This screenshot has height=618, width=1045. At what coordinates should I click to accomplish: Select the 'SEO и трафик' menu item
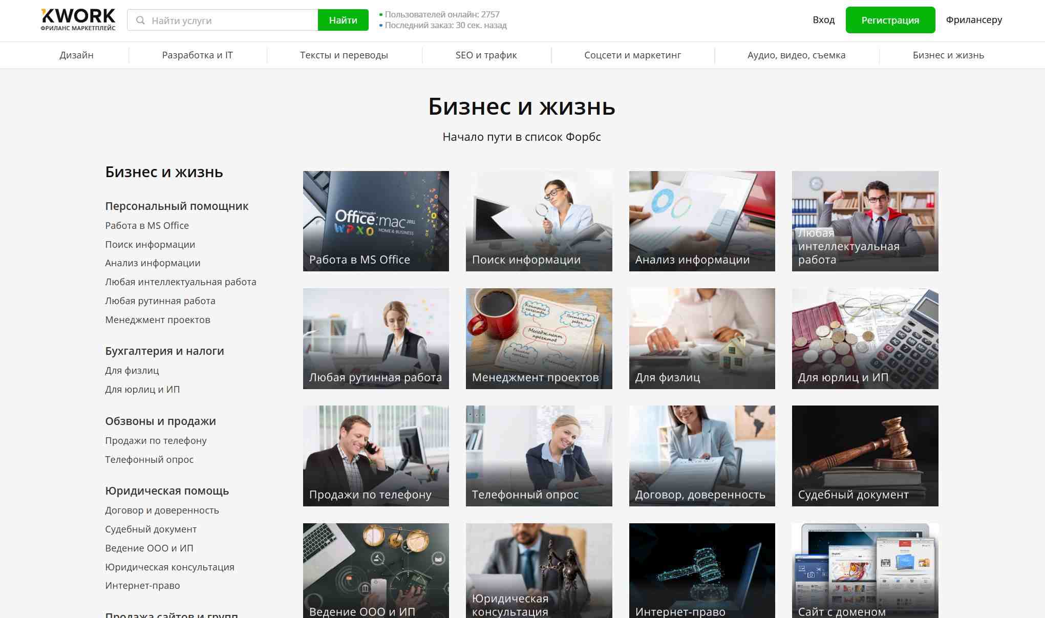pyautogui.click(x=486, y=55)
